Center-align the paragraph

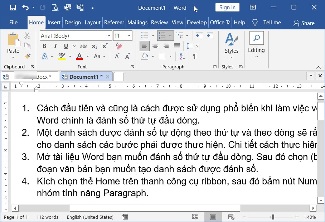(155, 46)
